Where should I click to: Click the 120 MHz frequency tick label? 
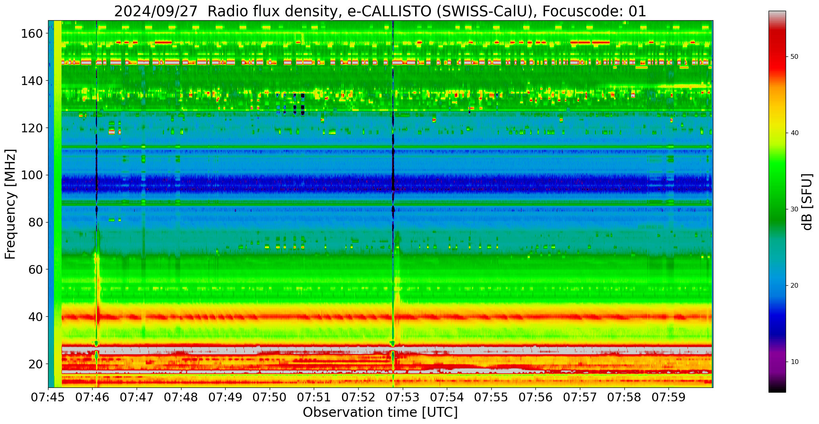(32, 128)
